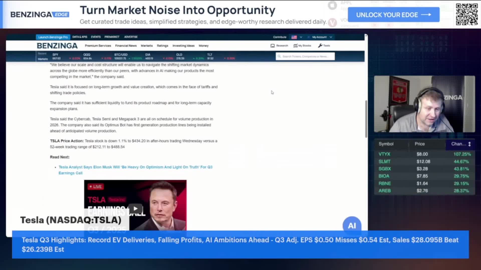Open the region selector chevron beside the flag
This screenshot has height=270, width=481.
(x=301, y=37)
